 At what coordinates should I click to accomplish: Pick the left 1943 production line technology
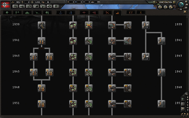click(x=34, y=56)
